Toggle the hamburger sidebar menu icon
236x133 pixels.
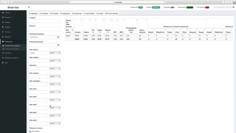pyautogui.click(x=29, y=7)
